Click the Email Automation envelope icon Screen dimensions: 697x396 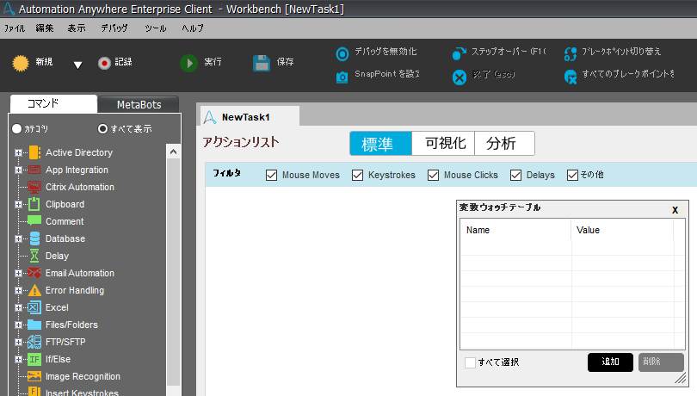coord(34,273)
